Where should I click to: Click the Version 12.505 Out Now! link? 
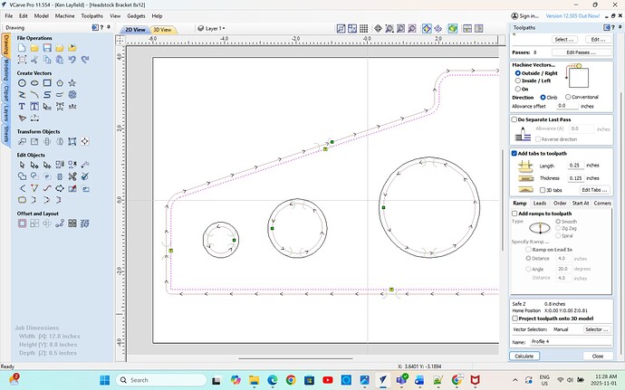[572, 16]
